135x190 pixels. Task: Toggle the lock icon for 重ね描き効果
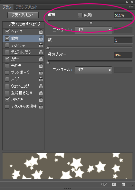[x=41, y=93]
